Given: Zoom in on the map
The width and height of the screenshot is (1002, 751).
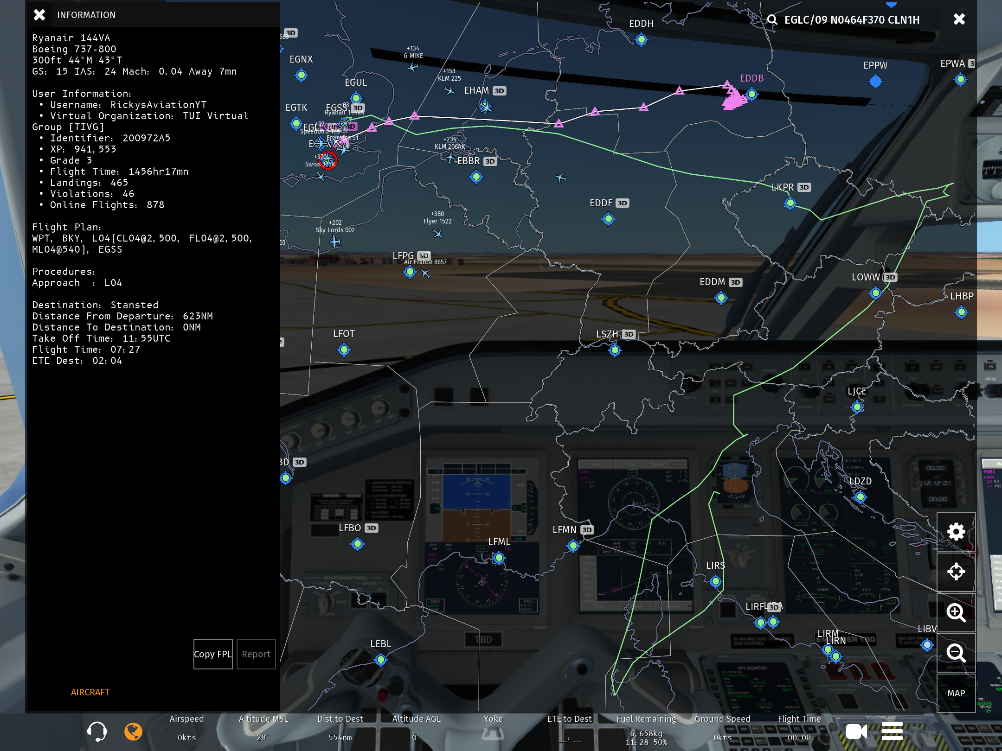Looking at the screenshot, I should tap(956, 612).
